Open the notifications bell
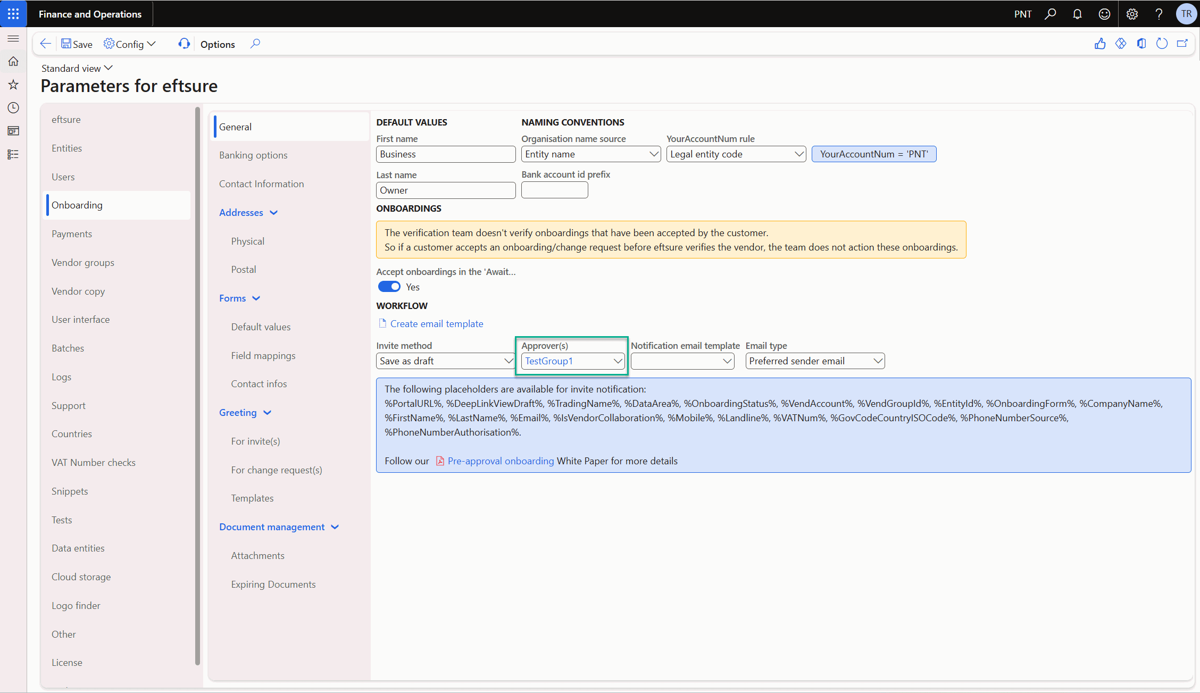This screenshot has height=693, width=1200. tap(1077, 14)
